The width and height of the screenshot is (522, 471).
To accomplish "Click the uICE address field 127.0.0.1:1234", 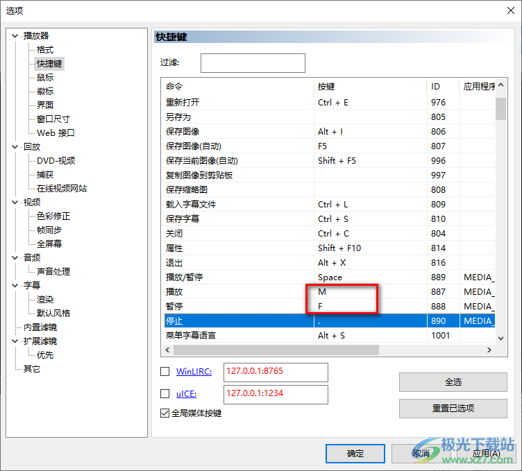I will coord(276,394).
